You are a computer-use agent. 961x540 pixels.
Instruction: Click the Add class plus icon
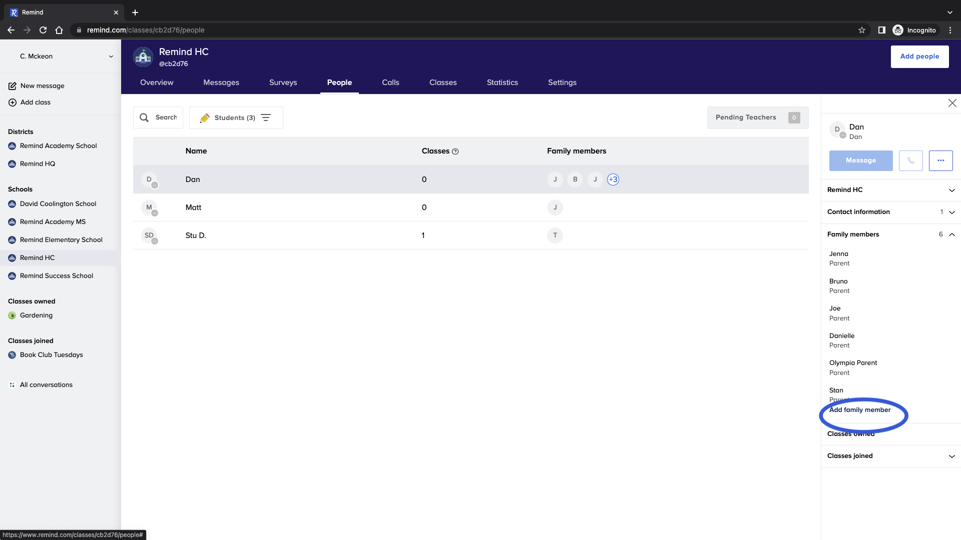click(x=13, y=102)
